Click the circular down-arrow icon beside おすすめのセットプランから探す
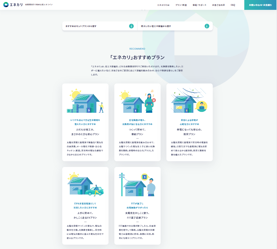This screenshot has height=249, width=277. click(131, 26)
